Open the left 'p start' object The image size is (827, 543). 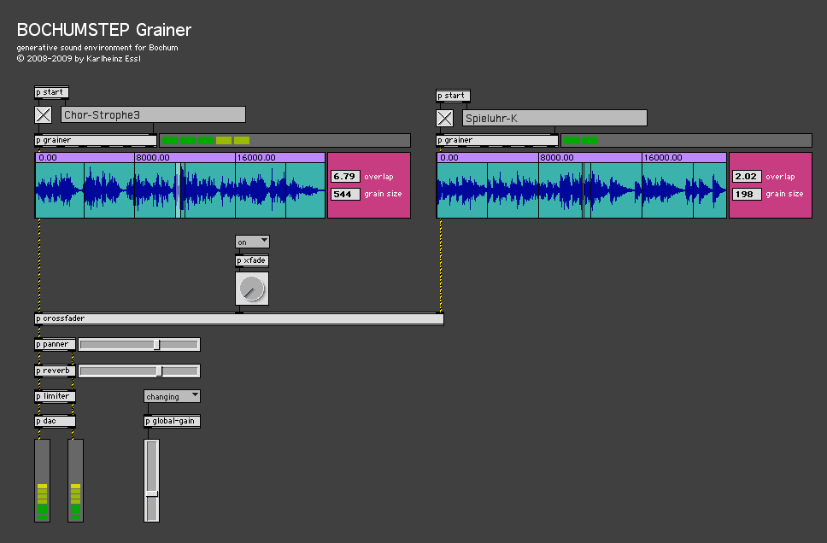point(50,92)
